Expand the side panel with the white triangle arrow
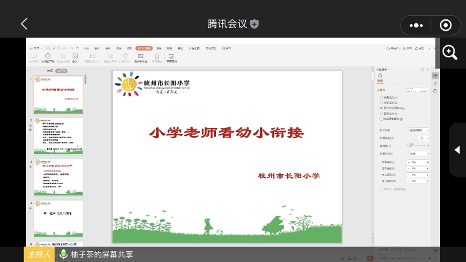The height and width of the screenshot is (262, 466). [457, 150]
